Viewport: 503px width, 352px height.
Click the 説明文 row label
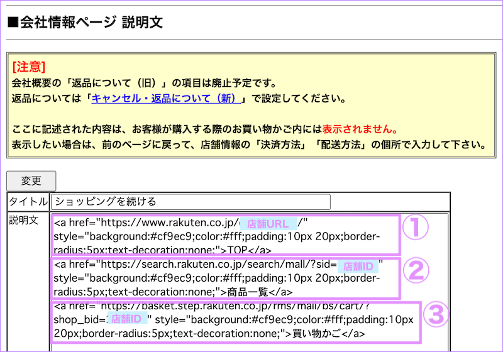pyautogui.click(x=24, y=220)
